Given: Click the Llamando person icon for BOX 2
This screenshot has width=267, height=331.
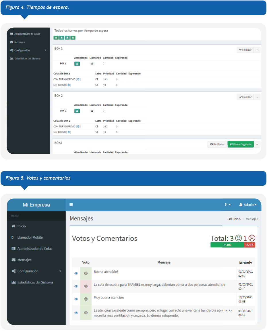Looking at the screenshot, I should pos(92,111).
